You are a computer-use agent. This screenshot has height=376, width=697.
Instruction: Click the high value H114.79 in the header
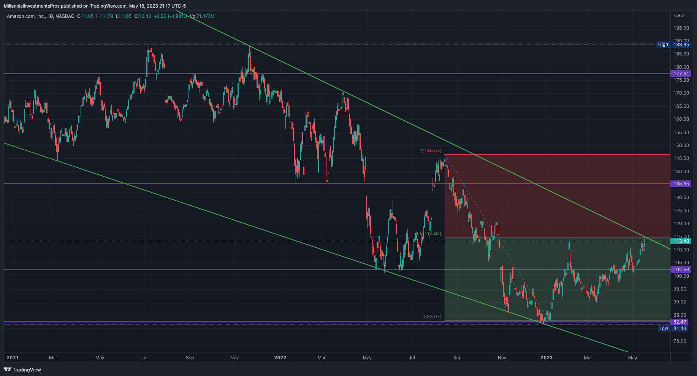pyautogui.click(x=105, y=16)
